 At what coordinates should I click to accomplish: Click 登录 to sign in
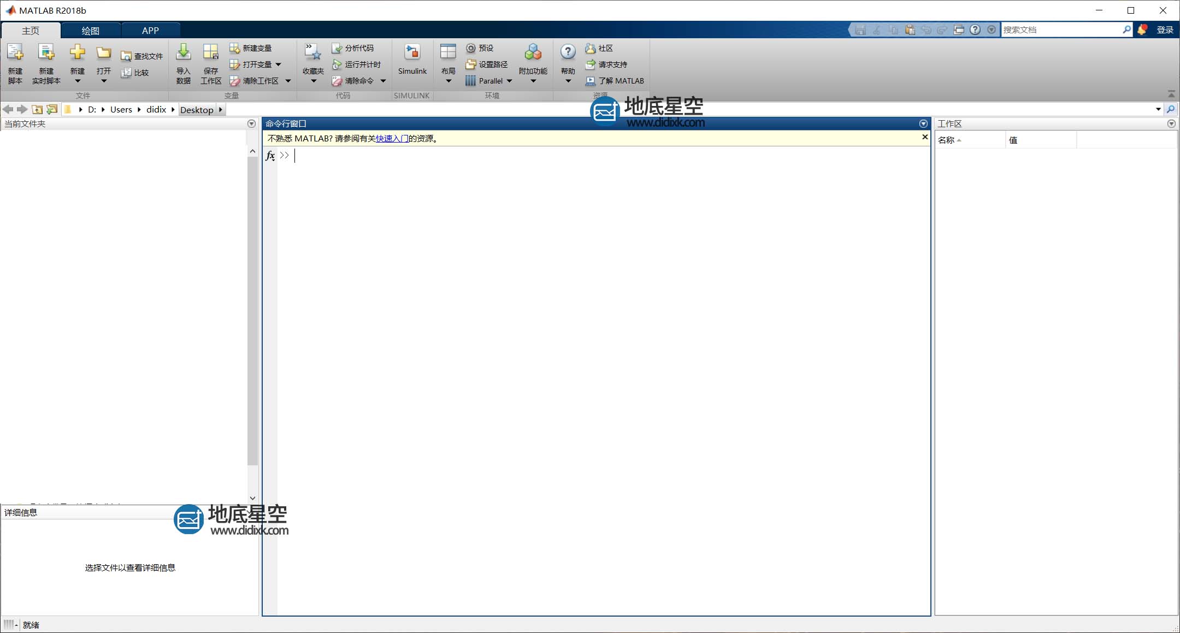pos(1165,30)
